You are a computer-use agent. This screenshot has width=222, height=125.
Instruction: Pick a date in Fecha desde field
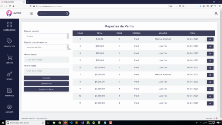click(x=46, y=60)
